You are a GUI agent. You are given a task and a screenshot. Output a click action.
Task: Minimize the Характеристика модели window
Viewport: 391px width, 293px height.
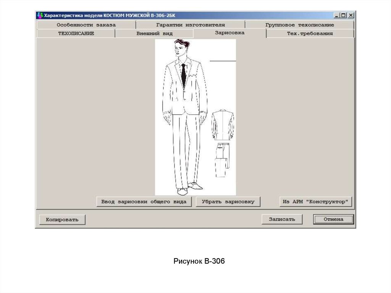point(336,16)
